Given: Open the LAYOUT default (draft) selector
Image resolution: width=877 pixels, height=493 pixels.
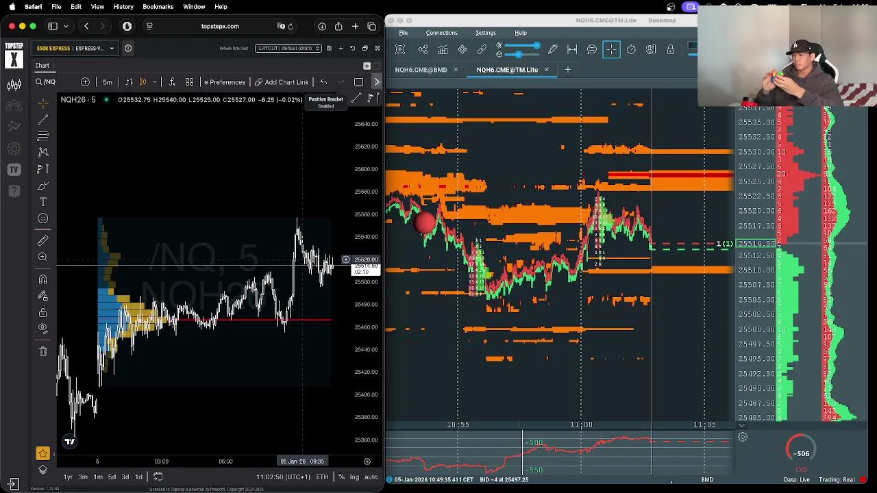Looking at the screenshot, I should [288, 49].
